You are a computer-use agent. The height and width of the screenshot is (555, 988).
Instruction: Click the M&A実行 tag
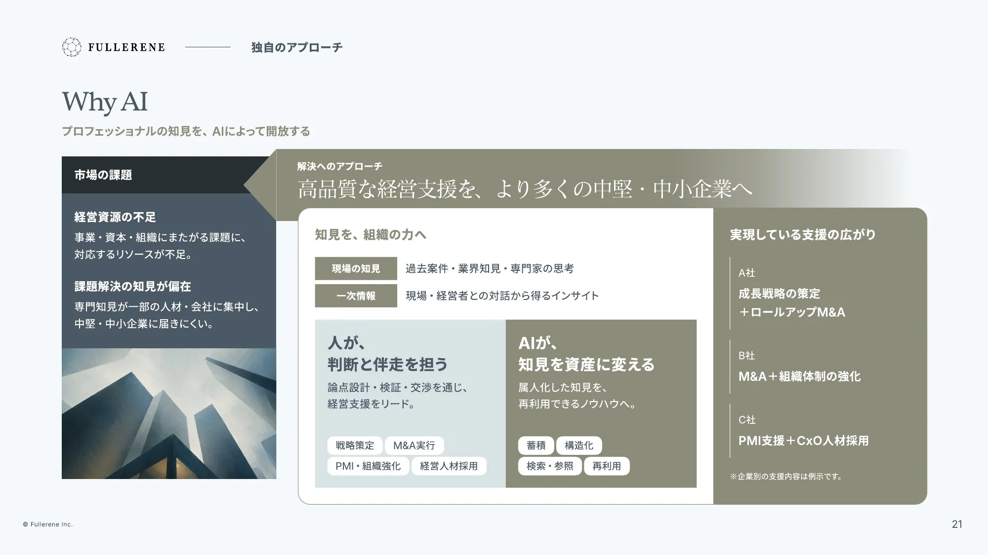[x=414, y=445]
